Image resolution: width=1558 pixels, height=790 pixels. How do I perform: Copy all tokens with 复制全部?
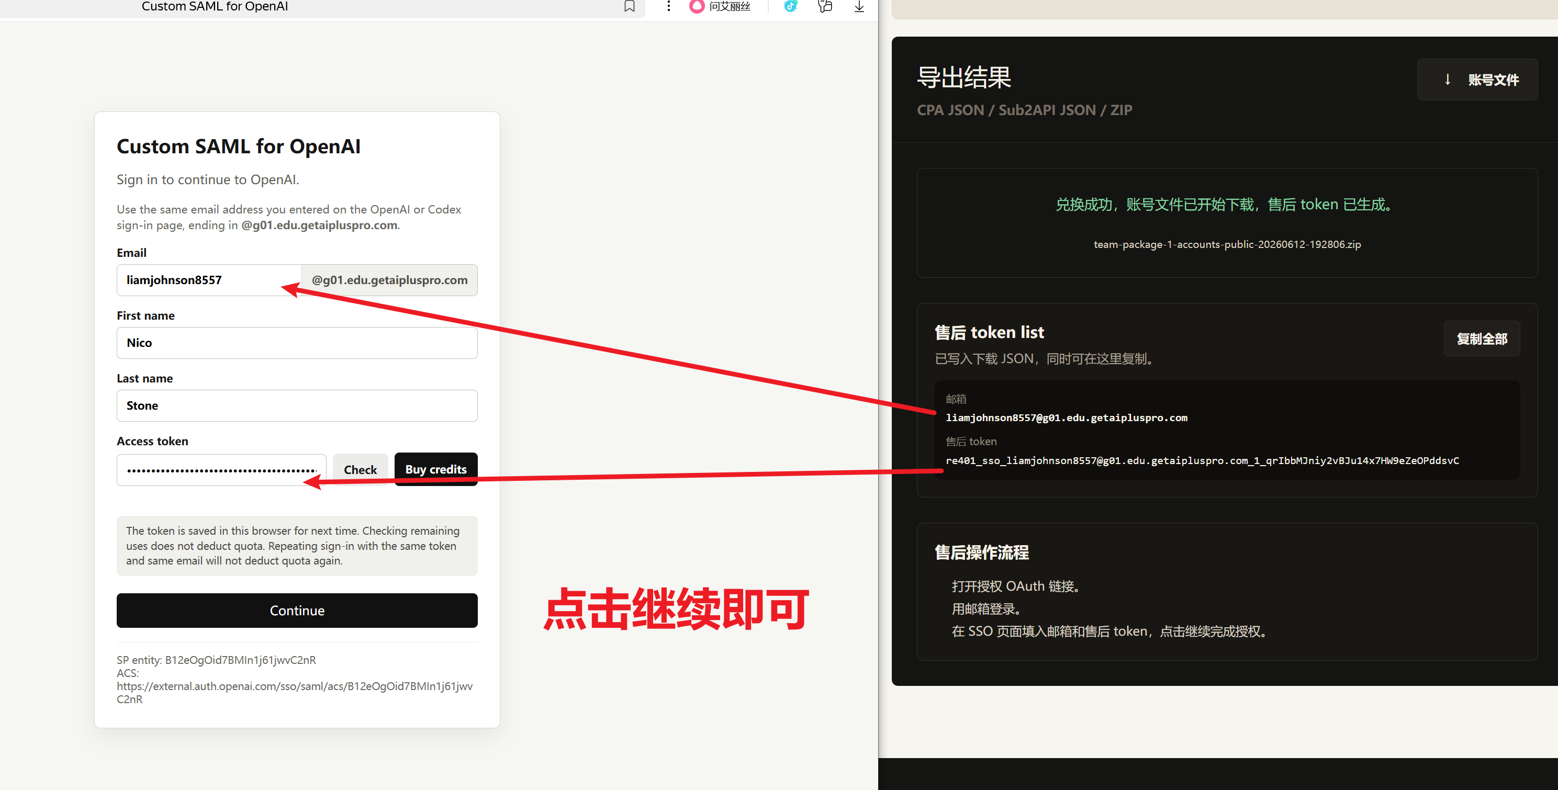point(1481,338)
